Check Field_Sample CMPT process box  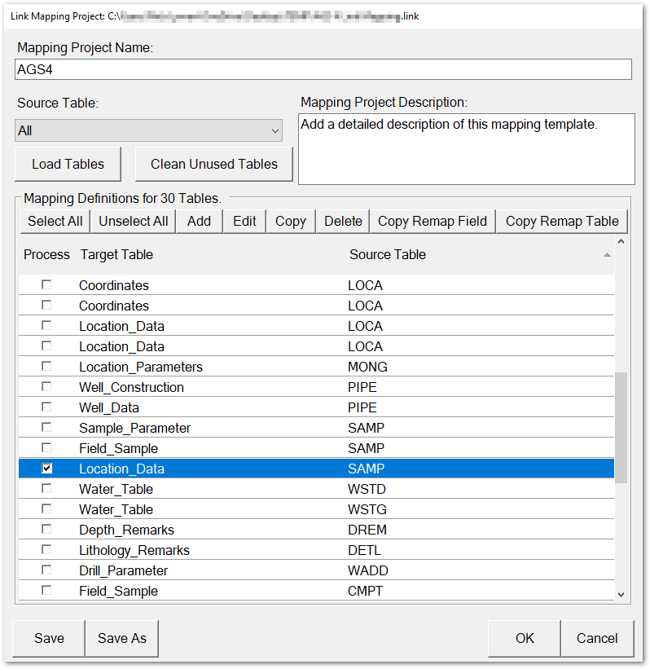click(46, 591)
